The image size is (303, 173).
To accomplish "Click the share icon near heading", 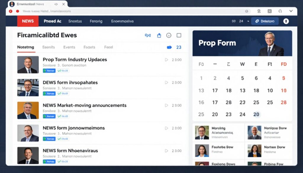I will point(159,35).
